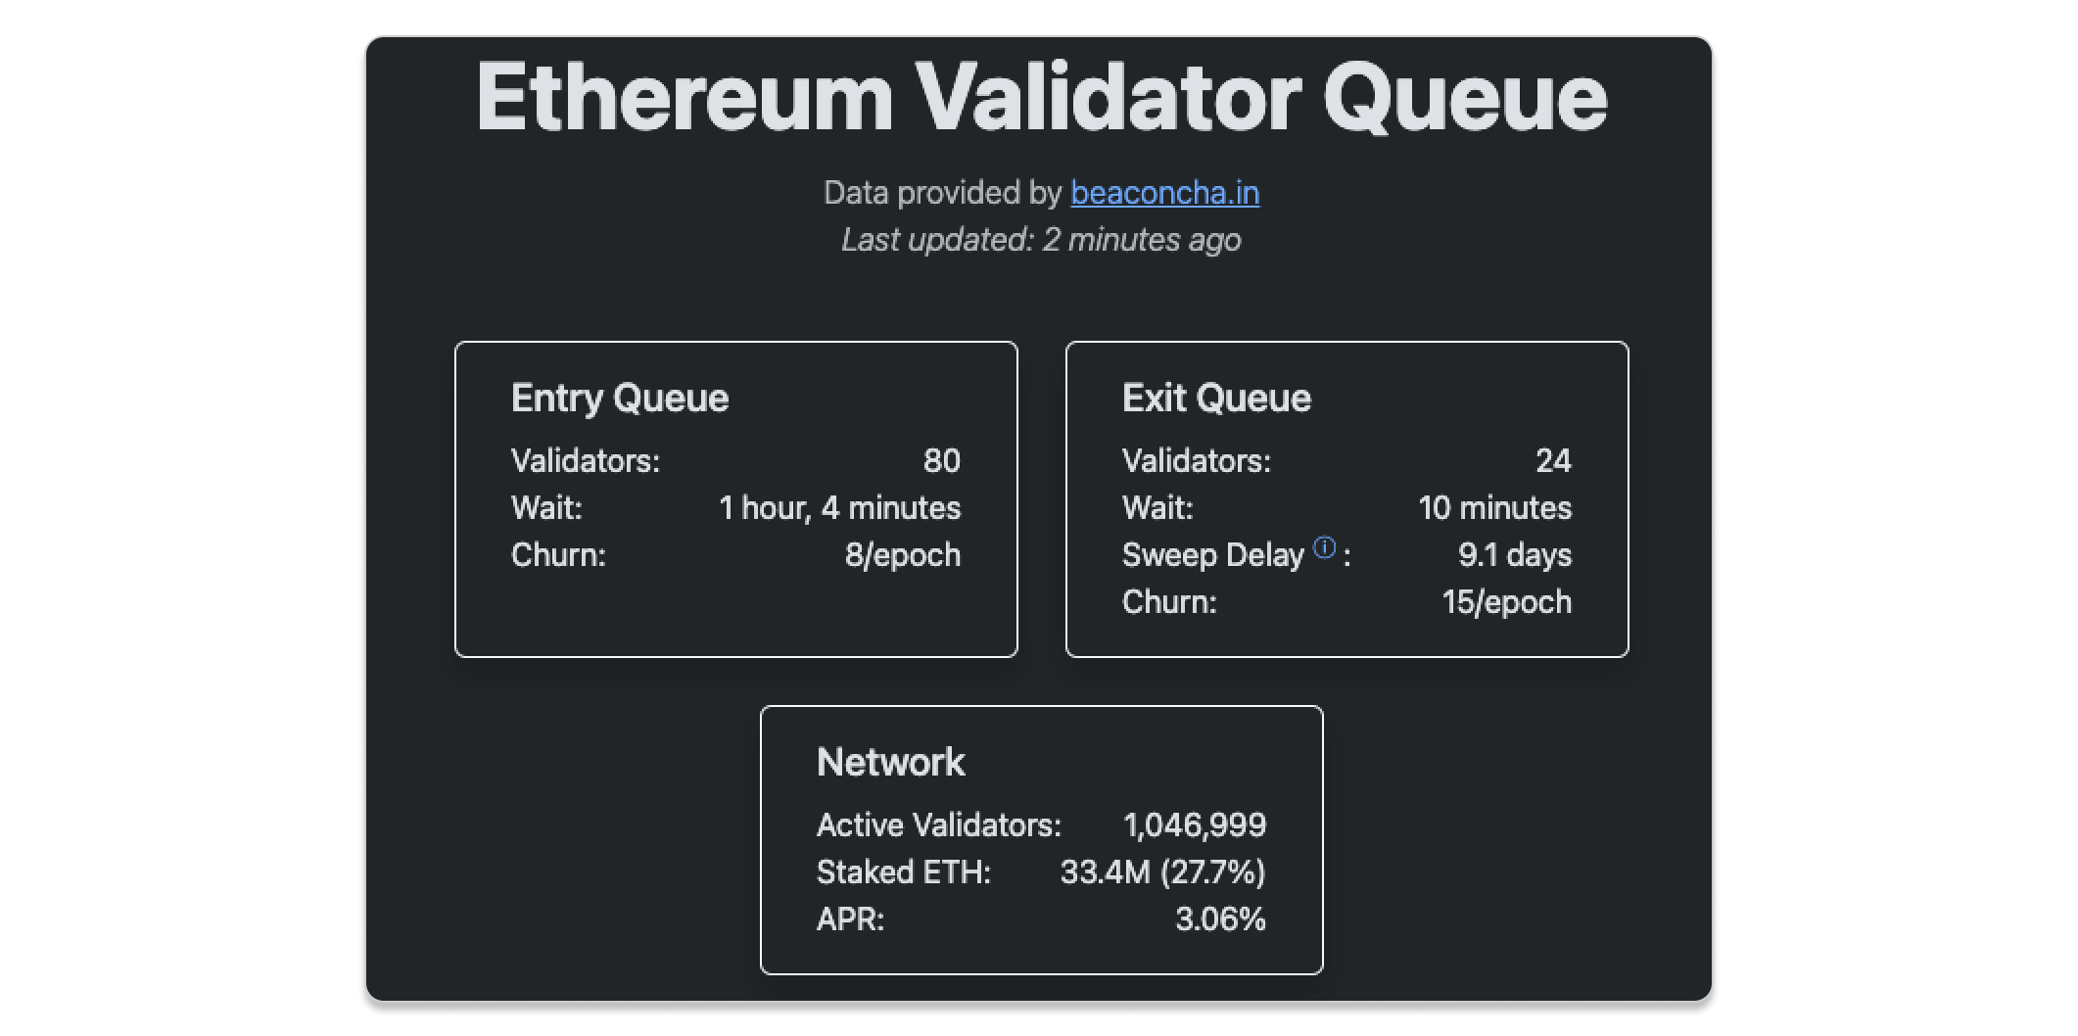Select the Entry Queue card heading
The height and width of the screenshot is (1036, 2078).
(x=620, y=398)
